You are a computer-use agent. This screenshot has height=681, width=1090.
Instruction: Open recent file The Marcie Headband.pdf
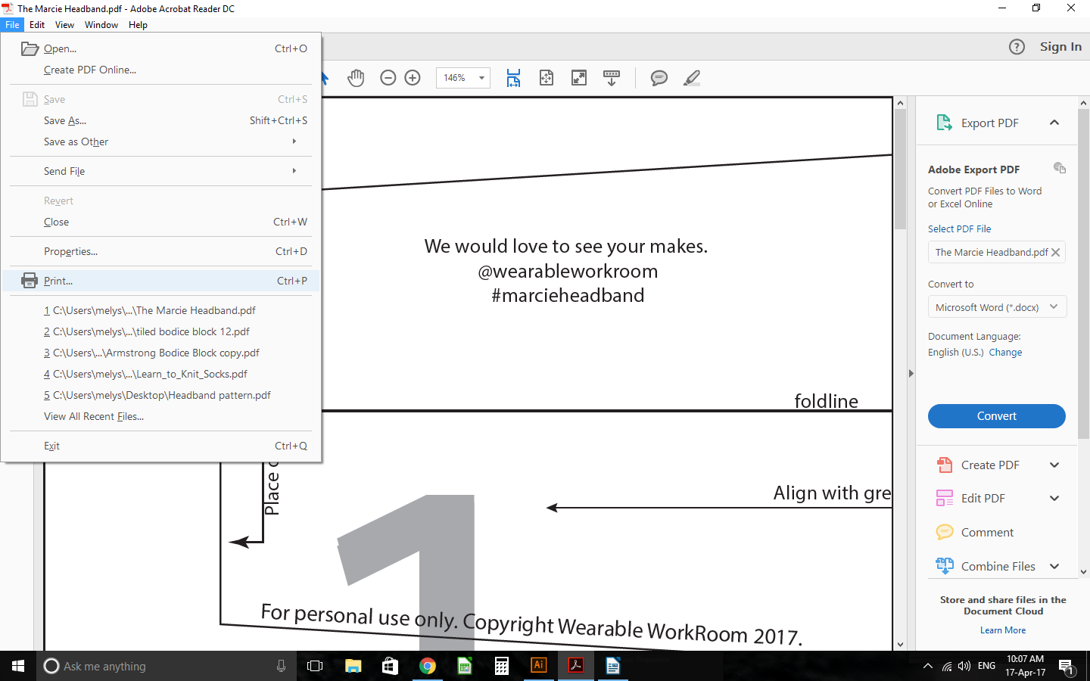(160, 310)
